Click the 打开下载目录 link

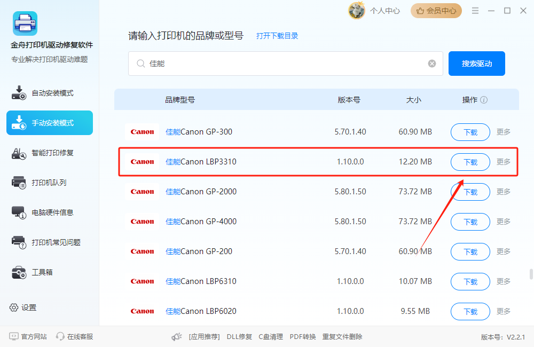tap(277, 36)
